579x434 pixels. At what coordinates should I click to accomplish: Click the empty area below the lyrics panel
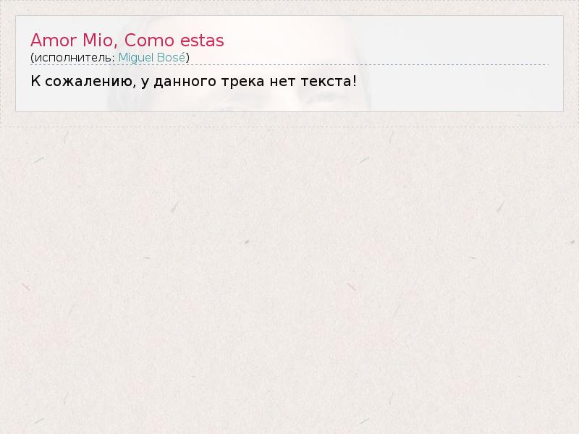click(289, 275)
